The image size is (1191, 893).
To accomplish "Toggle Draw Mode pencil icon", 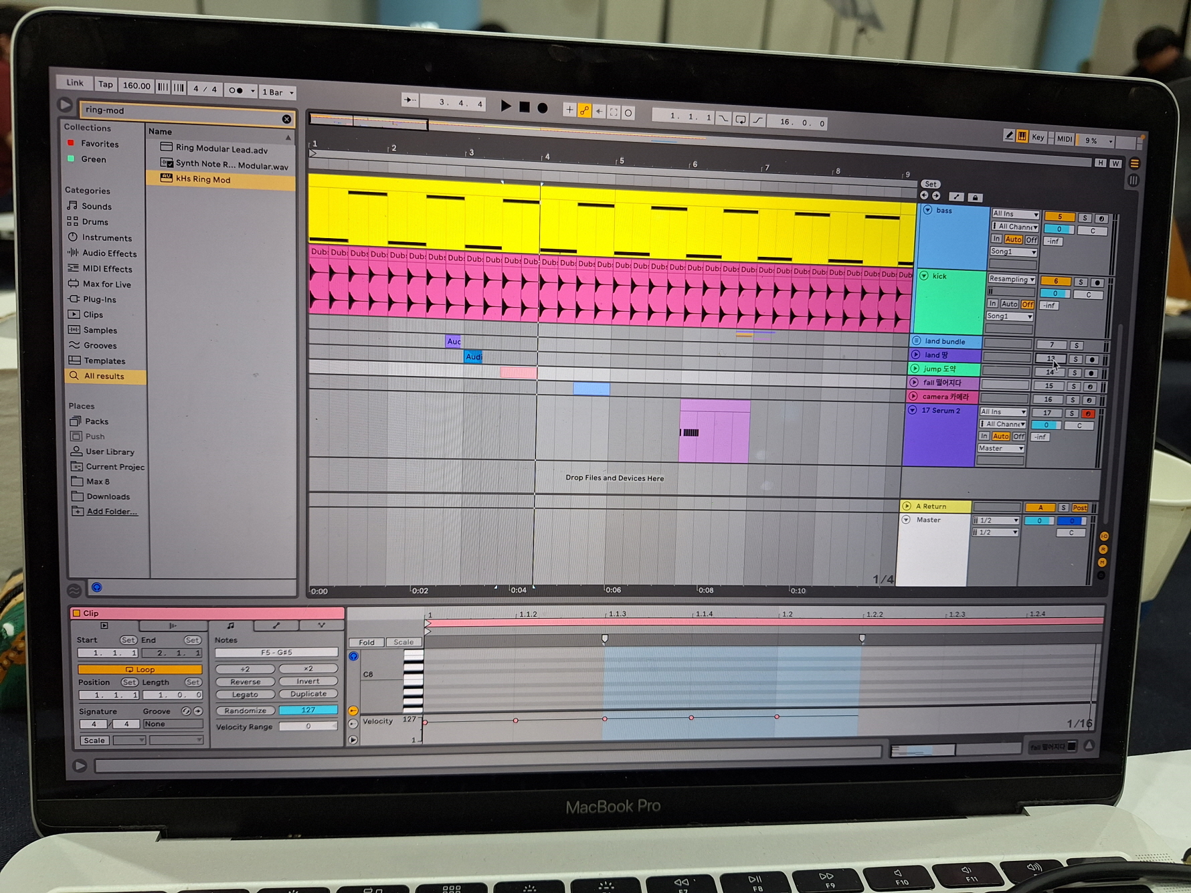I will 1008,136.
